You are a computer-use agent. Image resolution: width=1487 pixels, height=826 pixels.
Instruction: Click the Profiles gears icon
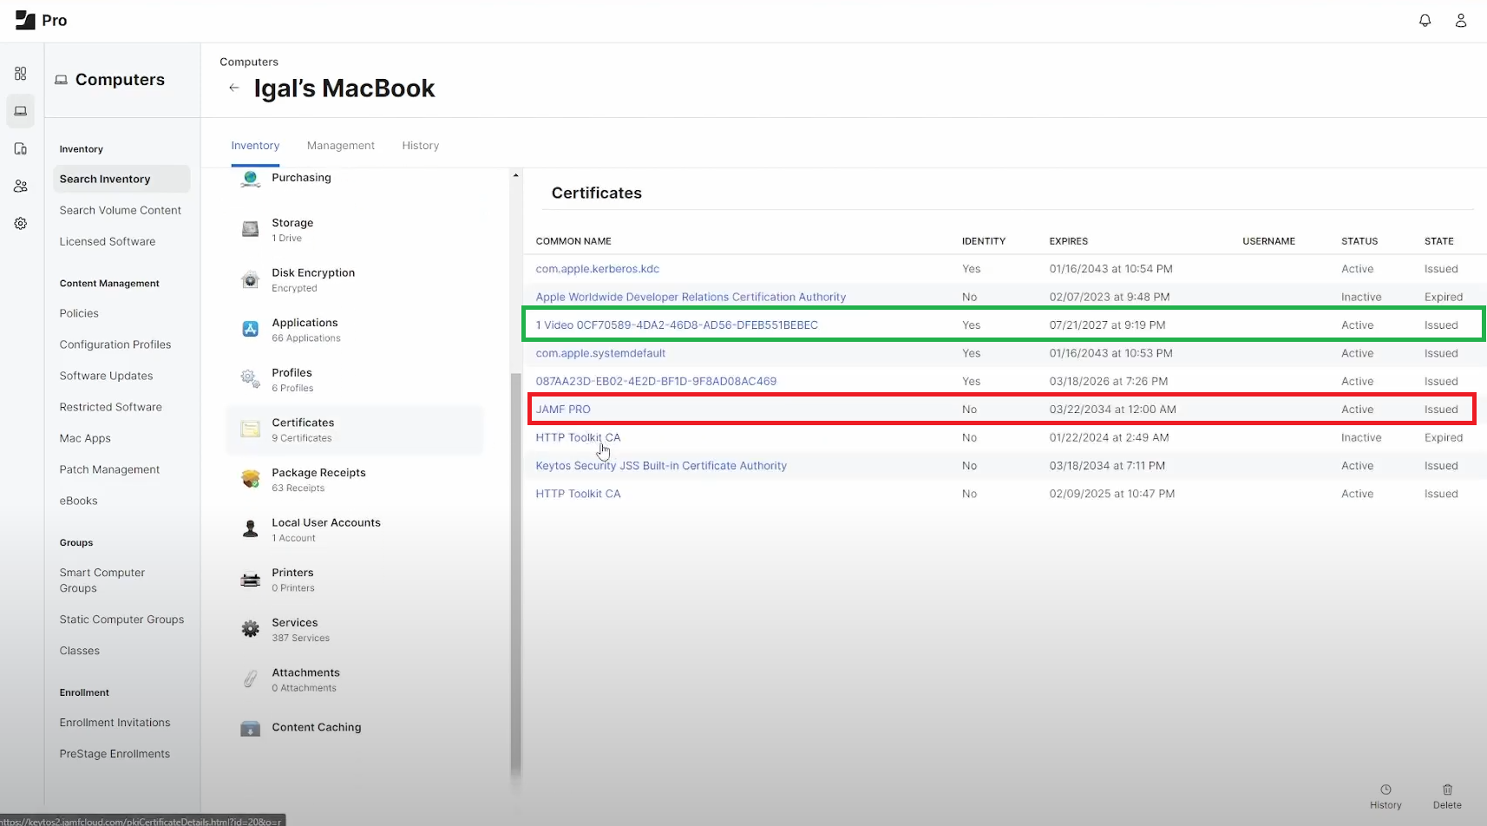coord(251,379)
